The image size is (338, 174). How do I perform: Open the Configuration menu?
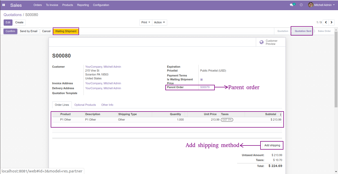(101, 5)
